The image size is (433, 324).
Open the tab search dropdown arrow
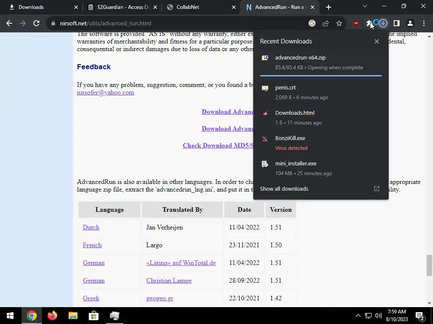point(365,6)
